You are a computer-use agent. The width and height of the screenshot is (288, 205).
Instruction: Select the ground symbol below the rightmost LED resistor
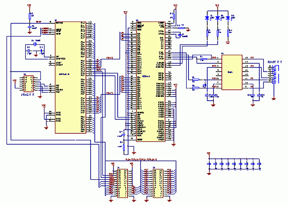228,44
